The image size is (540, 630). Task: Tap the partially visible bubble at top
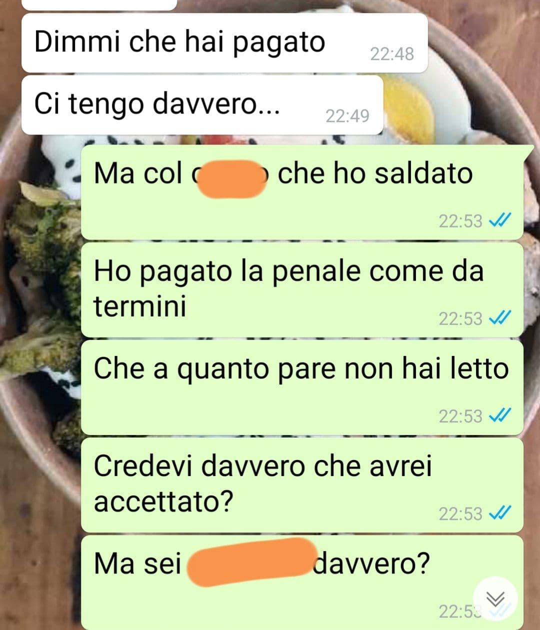coord(99,4)
